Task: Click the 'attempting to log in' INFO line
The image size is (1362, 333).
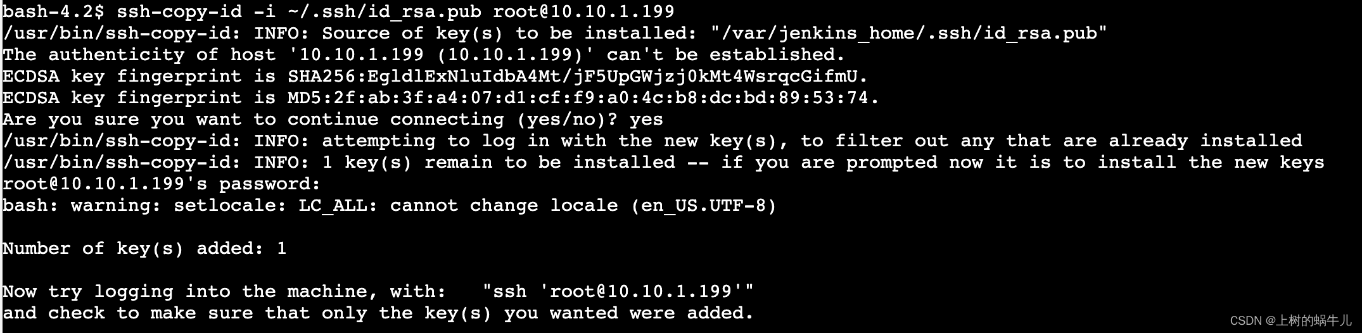Action: (652, 141)
